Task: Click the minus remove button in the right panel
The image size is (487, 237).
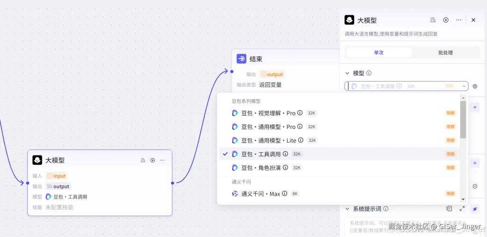Action: point(475,186)
